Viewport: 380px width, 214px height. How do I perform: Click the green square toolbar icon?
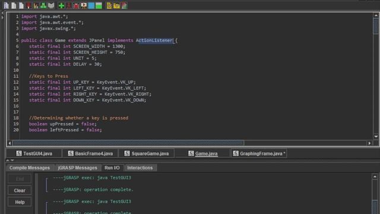coord(99,5)
